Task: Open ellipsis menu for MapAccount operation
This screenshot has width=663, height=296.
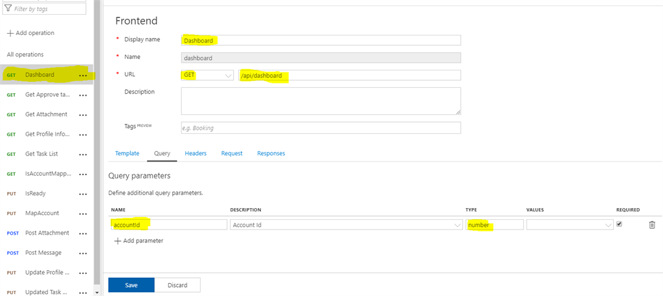Action: pyautogui.click(x=83, y=214)
